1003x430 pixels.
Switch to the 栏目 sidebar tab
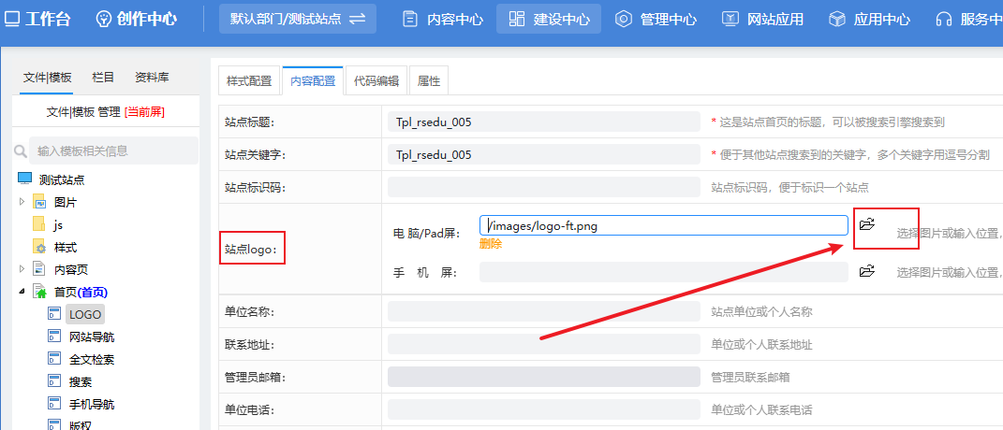coord(103,78)
